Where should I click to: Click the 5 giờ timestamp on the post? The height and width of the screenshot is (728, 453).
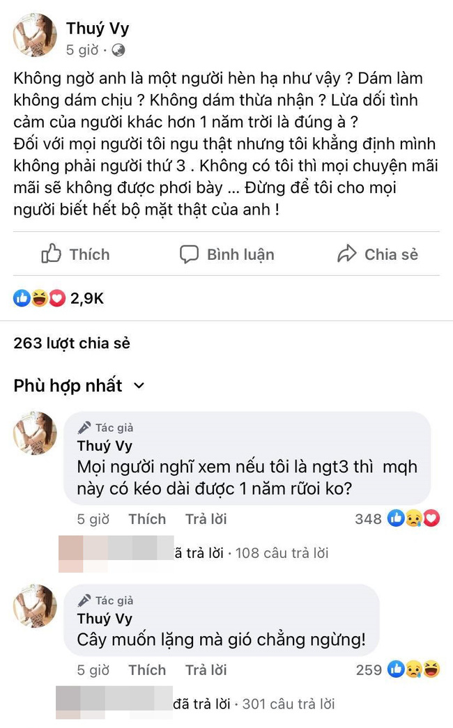click(x=83, y=50)
